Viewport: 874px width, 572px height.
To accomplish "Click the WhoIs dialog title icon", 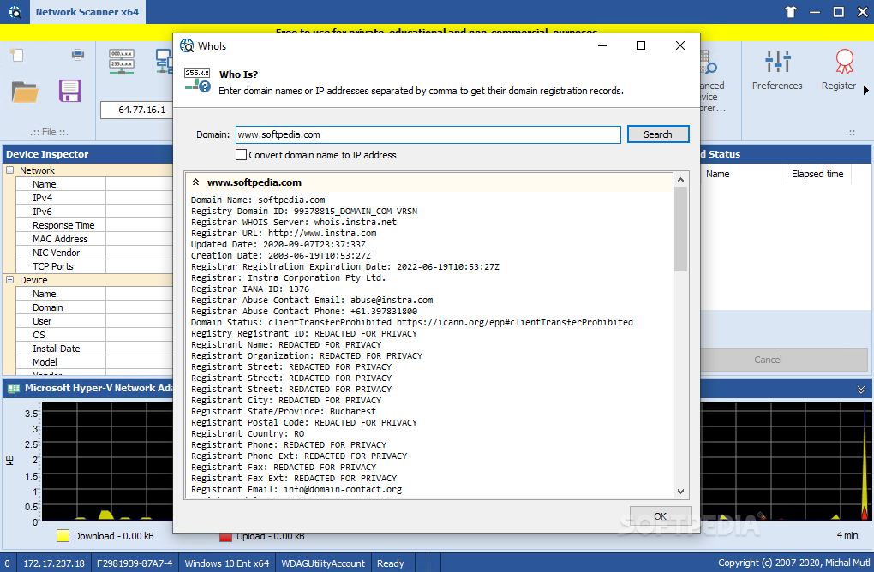I will click(x=187, y=45).
